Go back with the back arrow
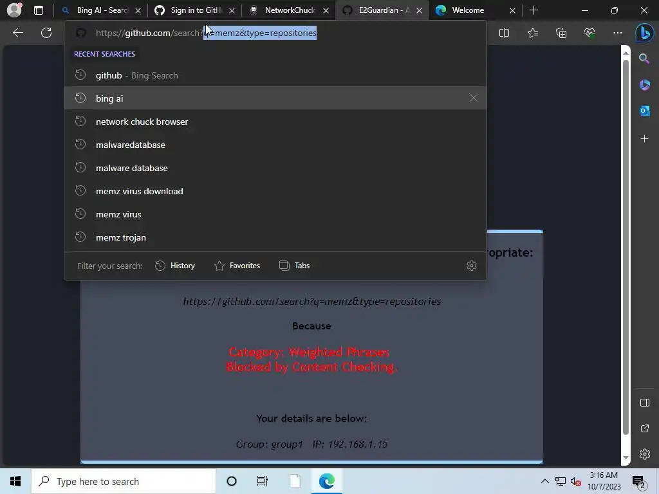 [17, 33]
